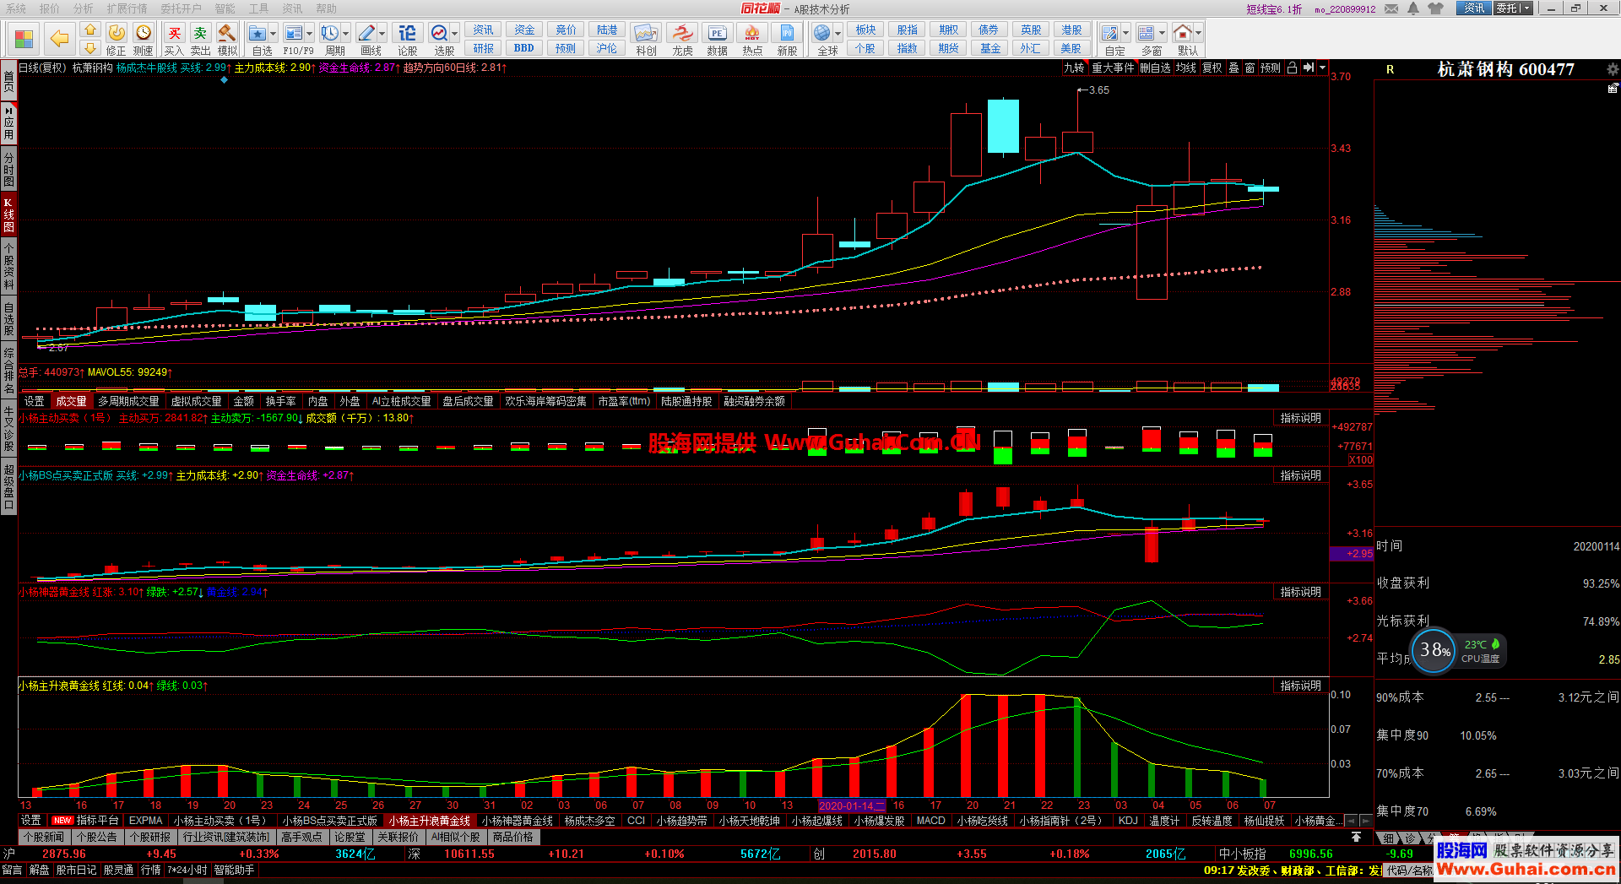Toggle the 均线 moving average display

point(1186,68)
